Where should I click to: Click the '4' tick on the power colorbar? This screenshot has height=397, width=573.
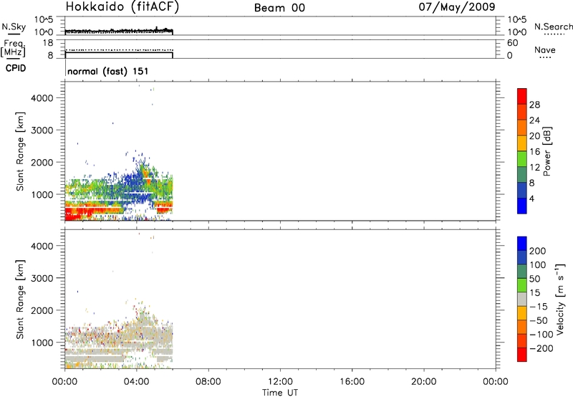[531, 198]
